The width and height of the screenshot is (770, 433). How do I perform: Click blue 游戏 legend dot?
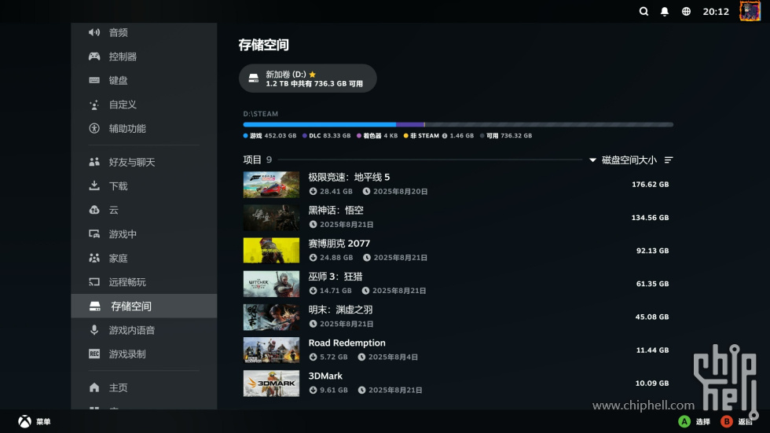click(245, 135)
